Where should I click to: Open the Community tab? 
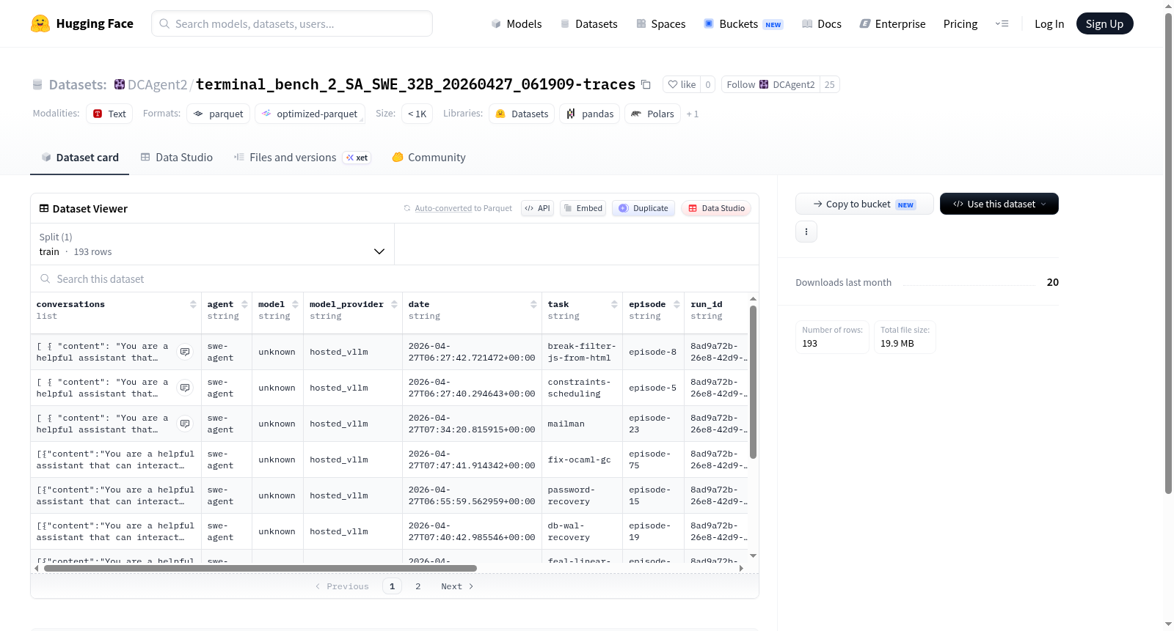pos(429,157)
